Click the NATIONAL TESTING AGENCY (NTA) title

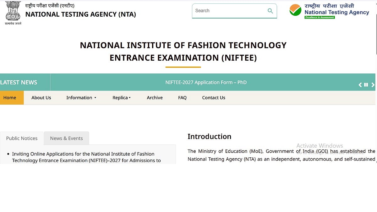tap(81, 14)
